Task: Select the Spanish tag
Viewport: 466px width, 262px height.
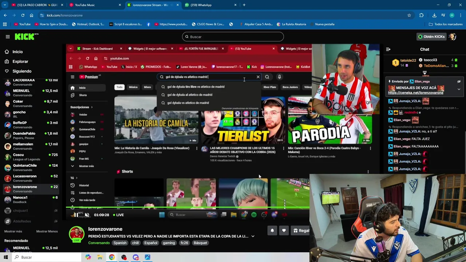Action: 120,243
